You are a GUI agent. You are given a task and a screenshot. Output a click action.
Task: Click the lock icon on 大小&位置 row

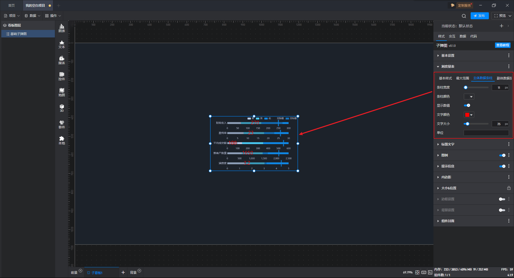[509, 188]
